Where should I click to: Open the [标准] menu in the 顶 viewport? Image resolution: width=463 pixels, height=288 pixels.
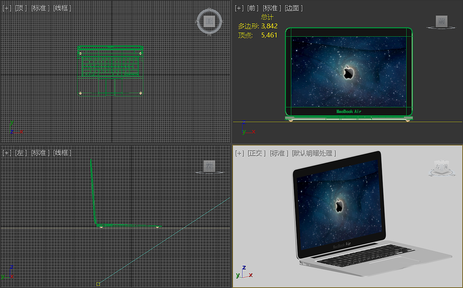point(40,8)
